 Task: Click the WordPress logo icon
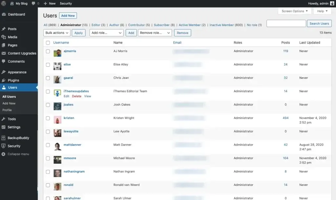pos(4,3)
